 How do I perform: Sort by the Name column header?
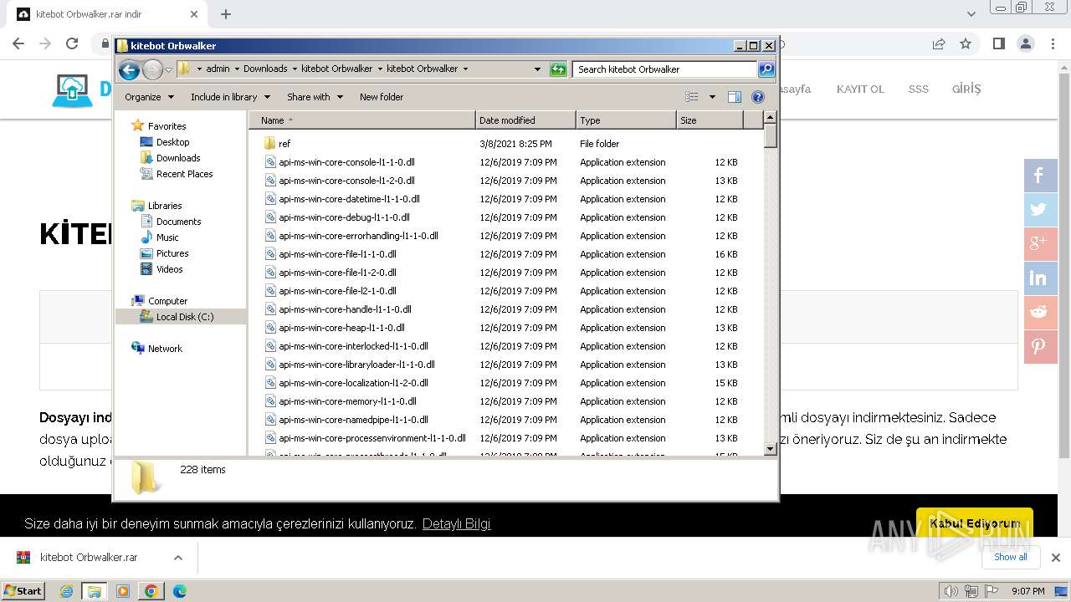(x=361, y=120)
